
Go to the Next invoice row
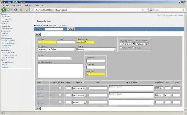[x=46, y=26]
